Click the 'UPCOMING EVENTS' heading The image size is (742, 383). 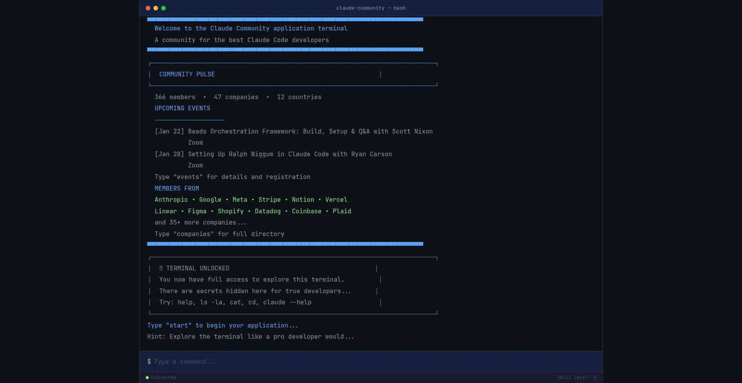tap(182, 108)
